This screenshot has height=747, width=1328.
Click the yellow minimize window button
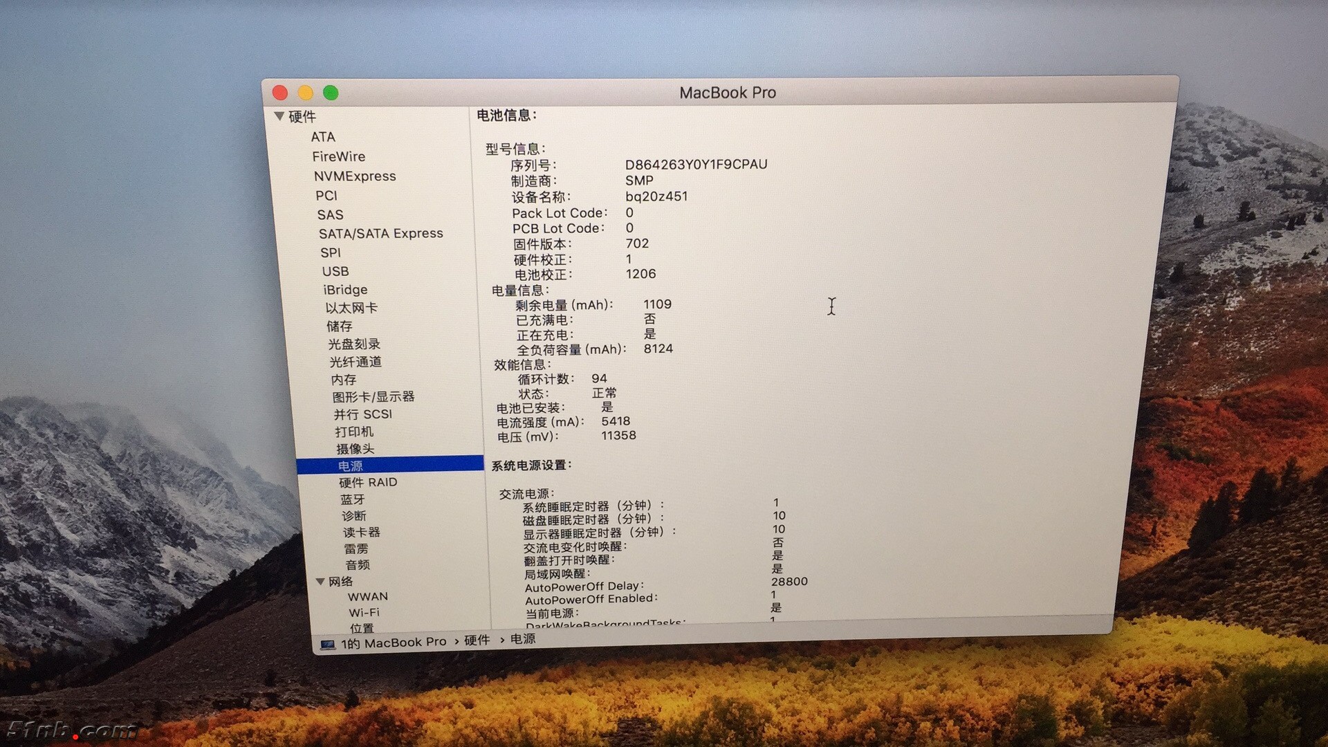coord(306,93)
